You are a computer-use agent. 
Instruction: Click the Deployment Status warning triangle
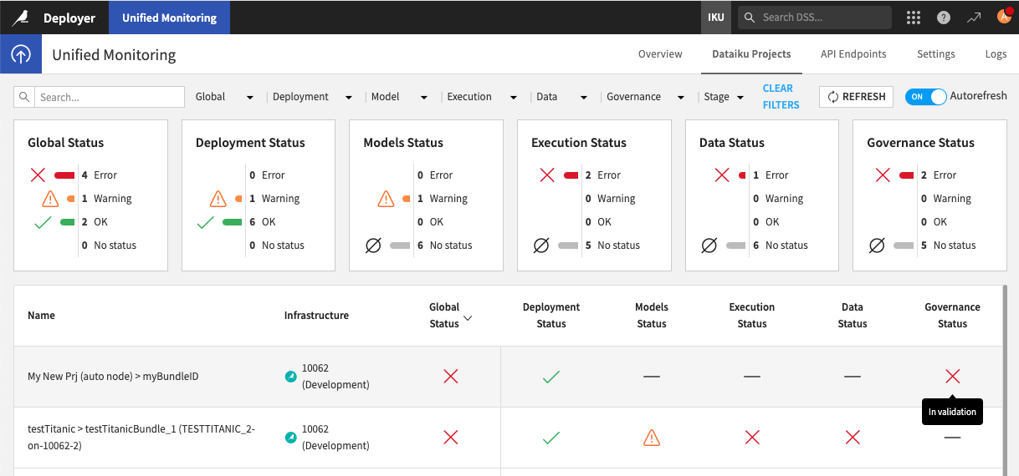[x=218, y=199]
